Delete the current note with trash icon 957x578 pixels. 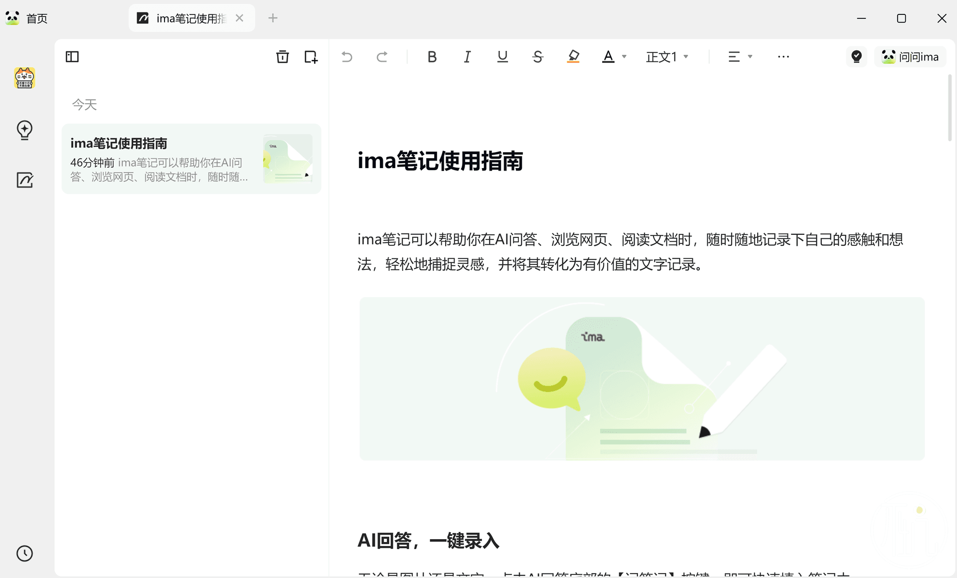click(282, 57)
